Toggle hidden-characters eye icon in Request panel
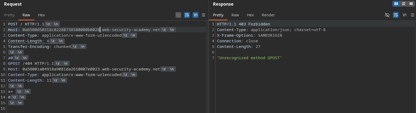The height and width of the screenshot is (113, 416). click(x=178, y=15)
